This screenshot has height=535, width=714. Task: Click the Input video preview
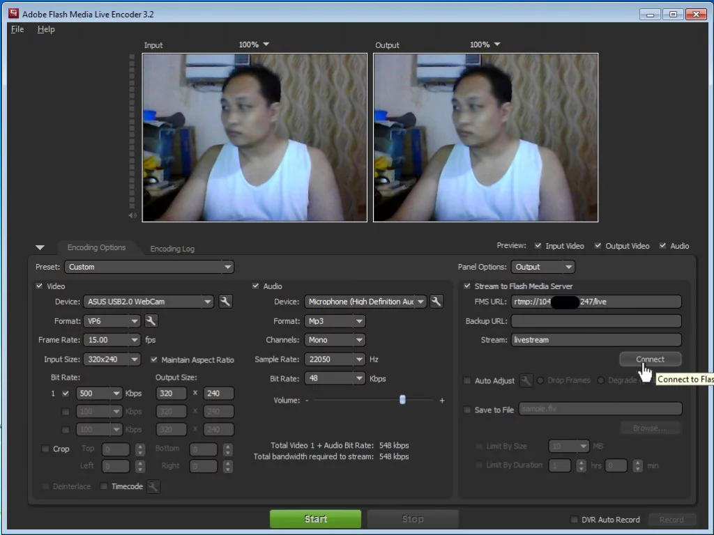coord(255,137)
